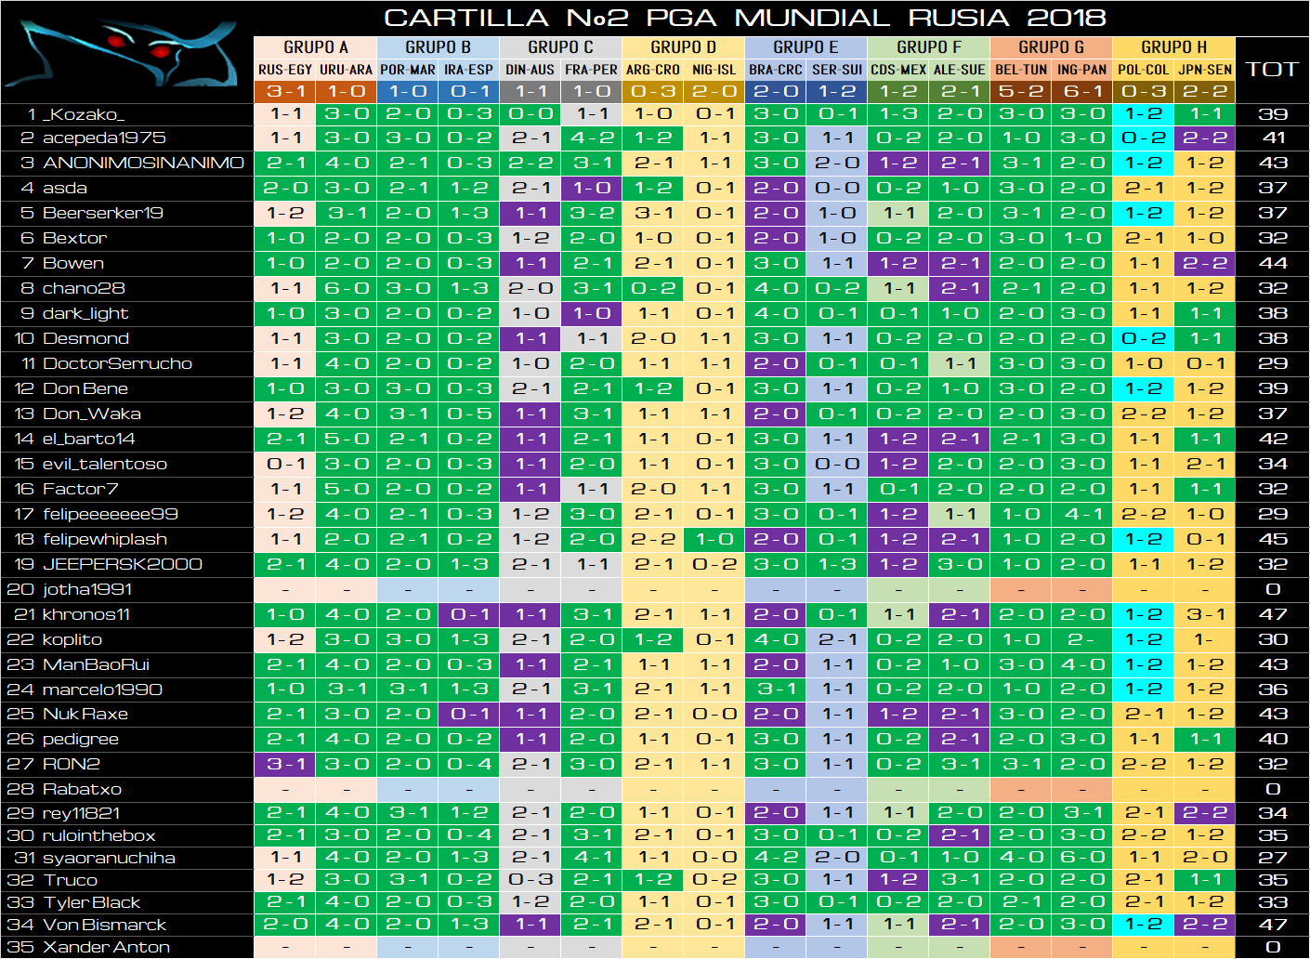Select the 2-2 actual result under JPN-SEN
This screenshot has height=959, width=1310.
pos(1205,91)
